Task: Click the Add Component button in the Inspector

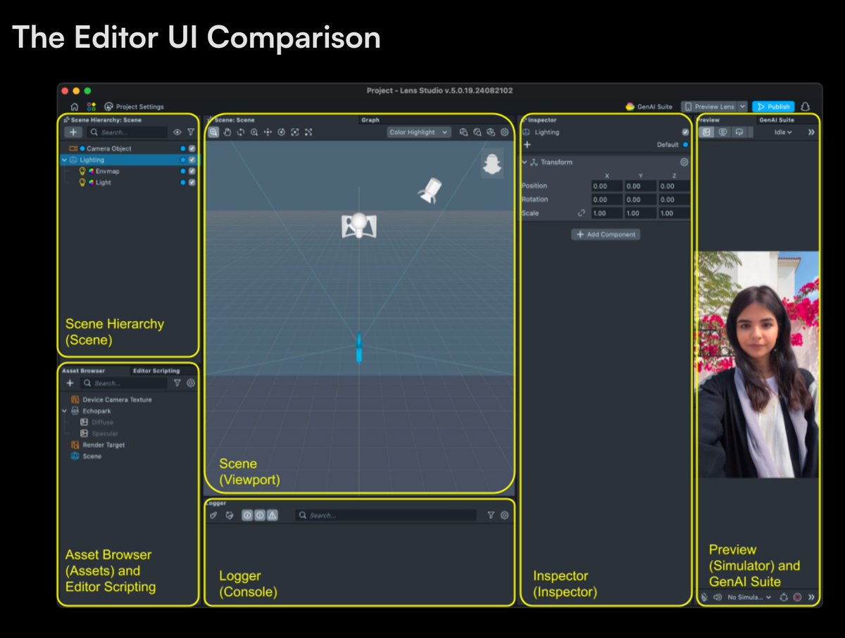Action: point(606,234)
